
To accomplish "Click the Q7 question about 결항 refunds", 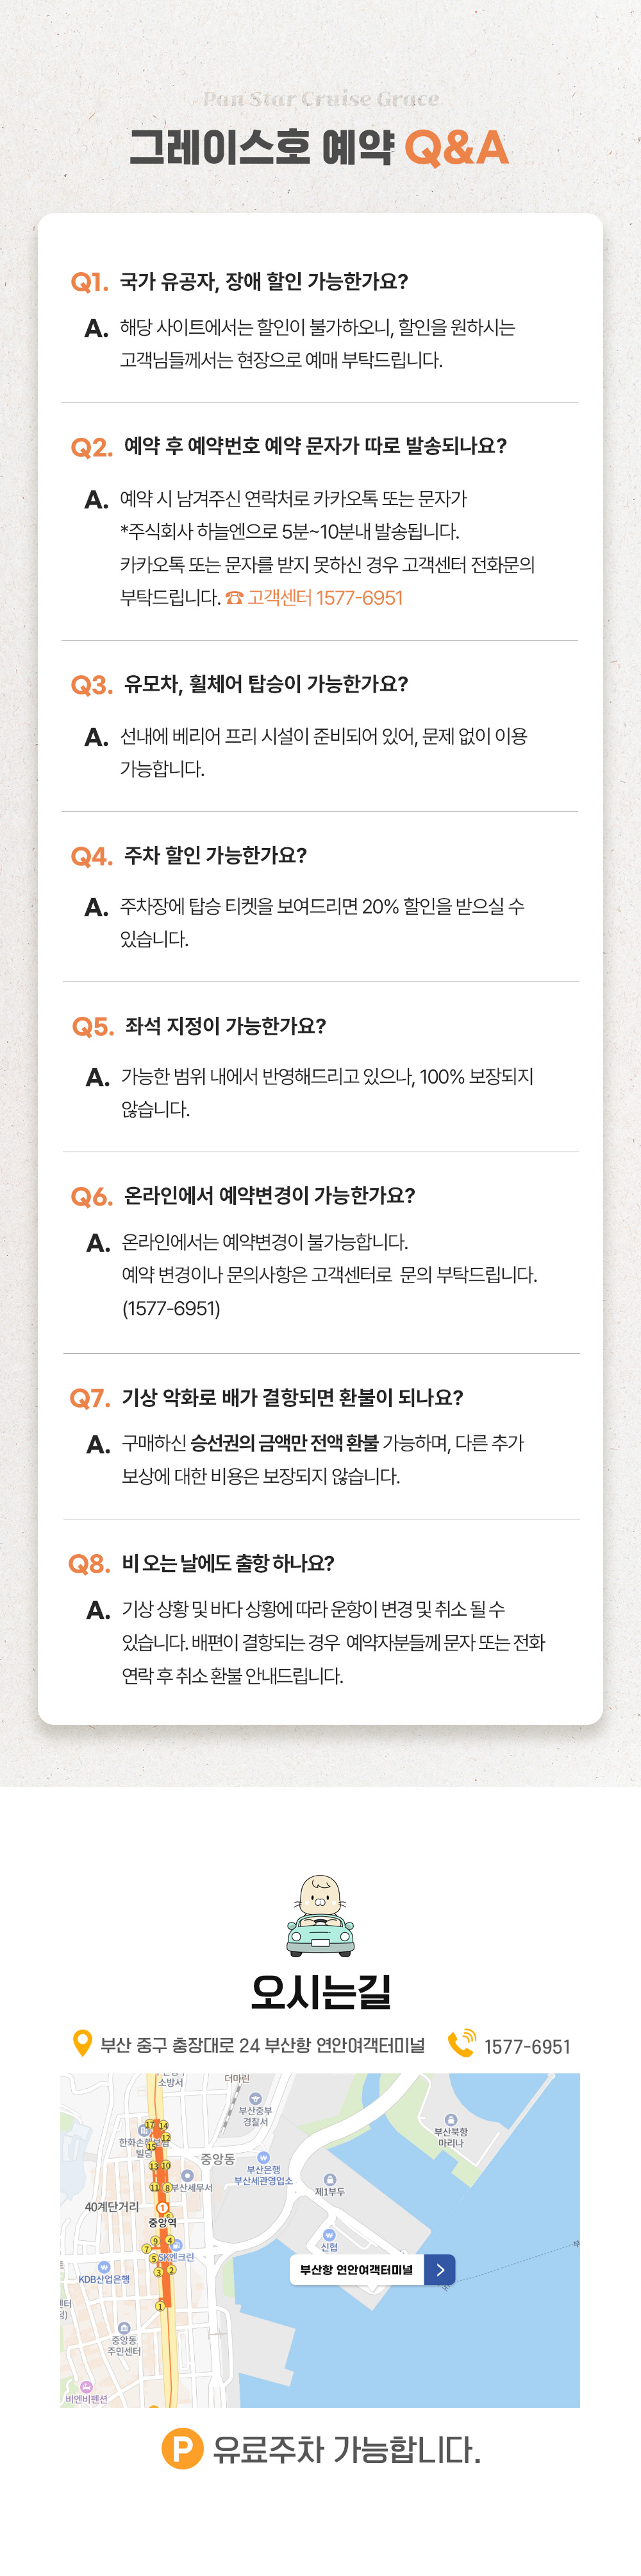I will coord(292,1397).
